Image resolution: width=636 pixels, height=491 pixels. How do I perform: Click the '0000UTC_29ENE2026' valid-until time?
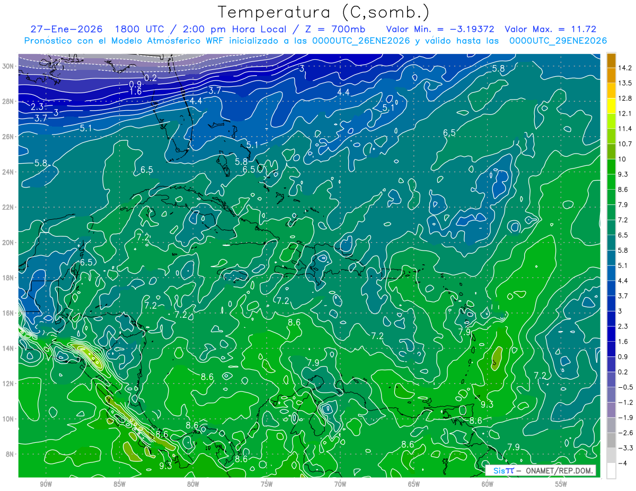coord(558,41)
